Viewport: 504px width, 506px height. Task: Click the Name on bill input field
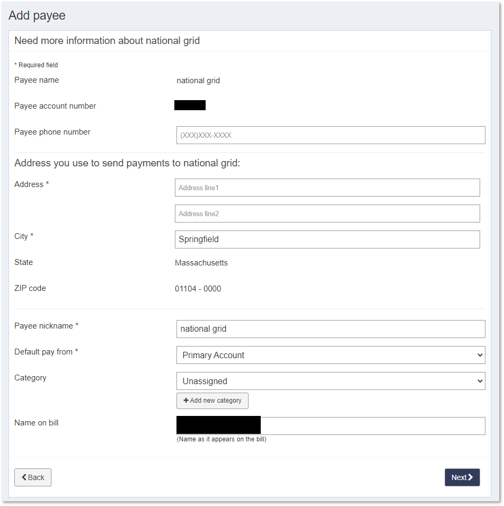[331, 425]
